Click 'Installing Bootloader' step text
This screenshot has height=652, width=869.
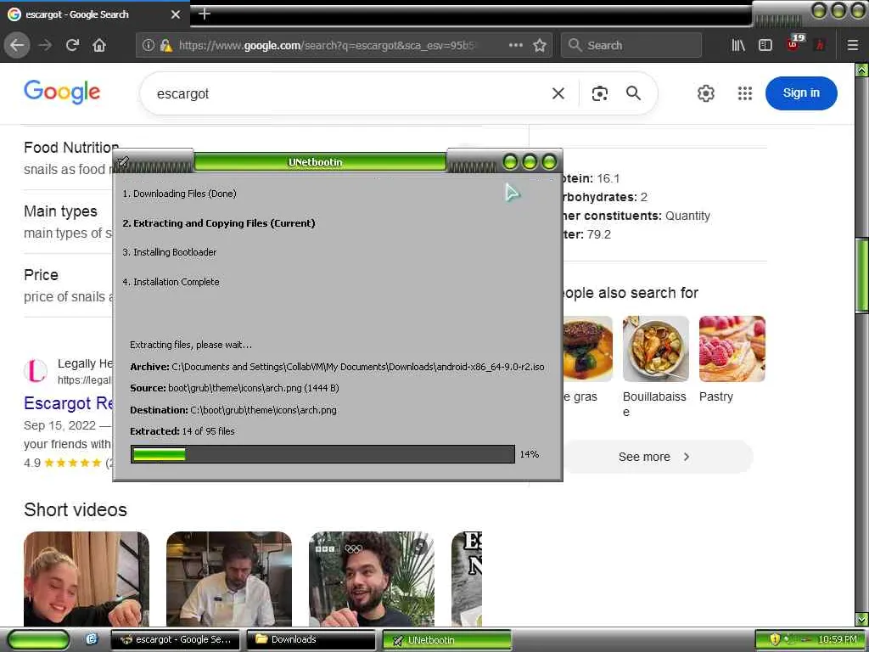click(x=170, y=252)
